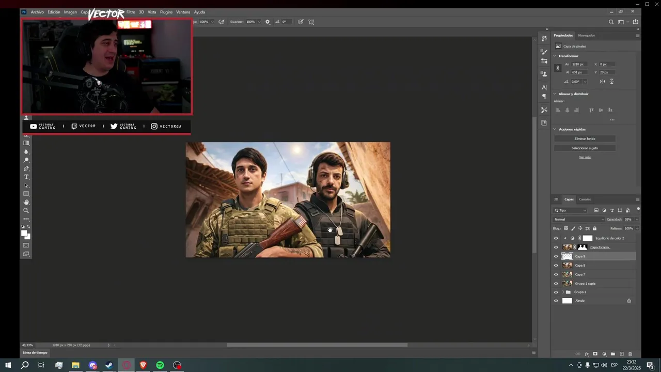Viewport: 661px width, 372px height.
Task: Click the Seleccionar sujeto button
Action: (x=585, y=148)
